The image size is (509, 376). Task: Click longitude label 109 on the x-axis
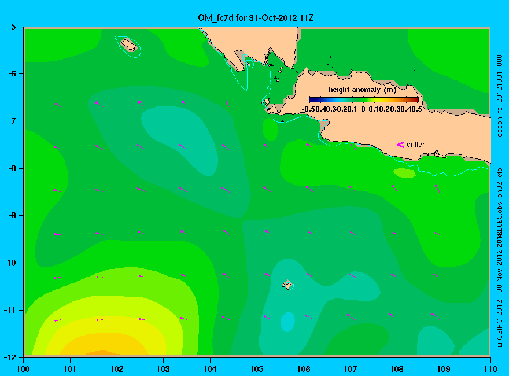(444, 369)
